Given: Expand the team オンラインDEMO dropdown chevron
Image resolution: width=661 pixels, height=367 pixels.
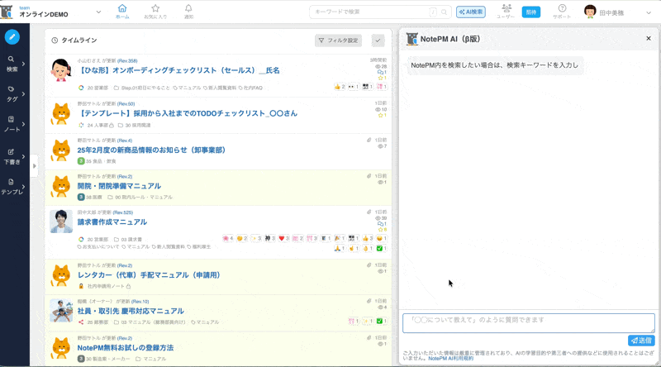Looking at the screenshot, I should tap(99, 12).
